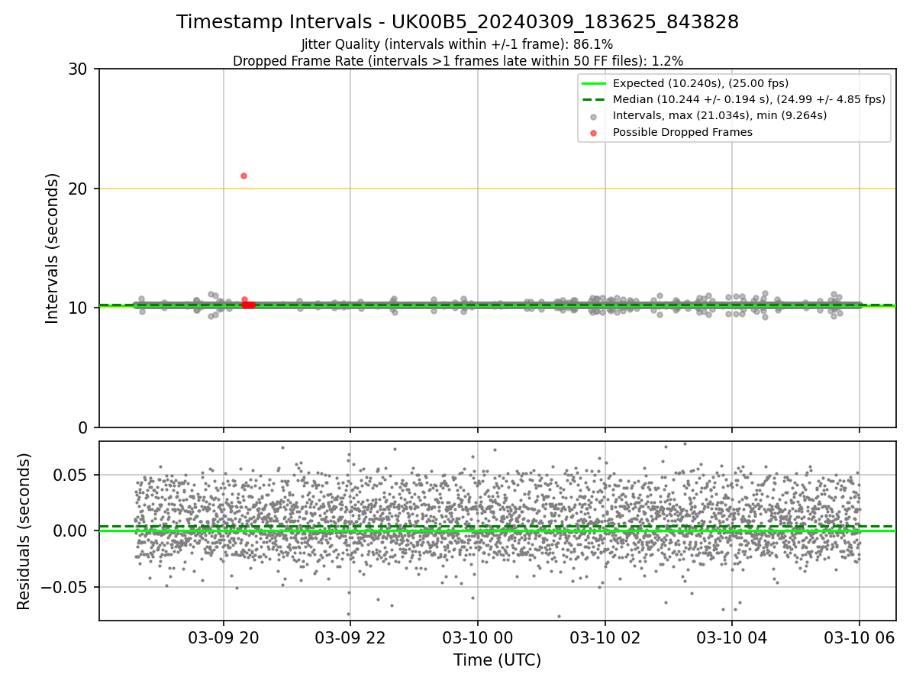The image size is (916, 687).
Task: Click the legend entry 'Expected (10.240s), (25.00 fps)'
Action: pyautogui.click(x=701, y=83)
